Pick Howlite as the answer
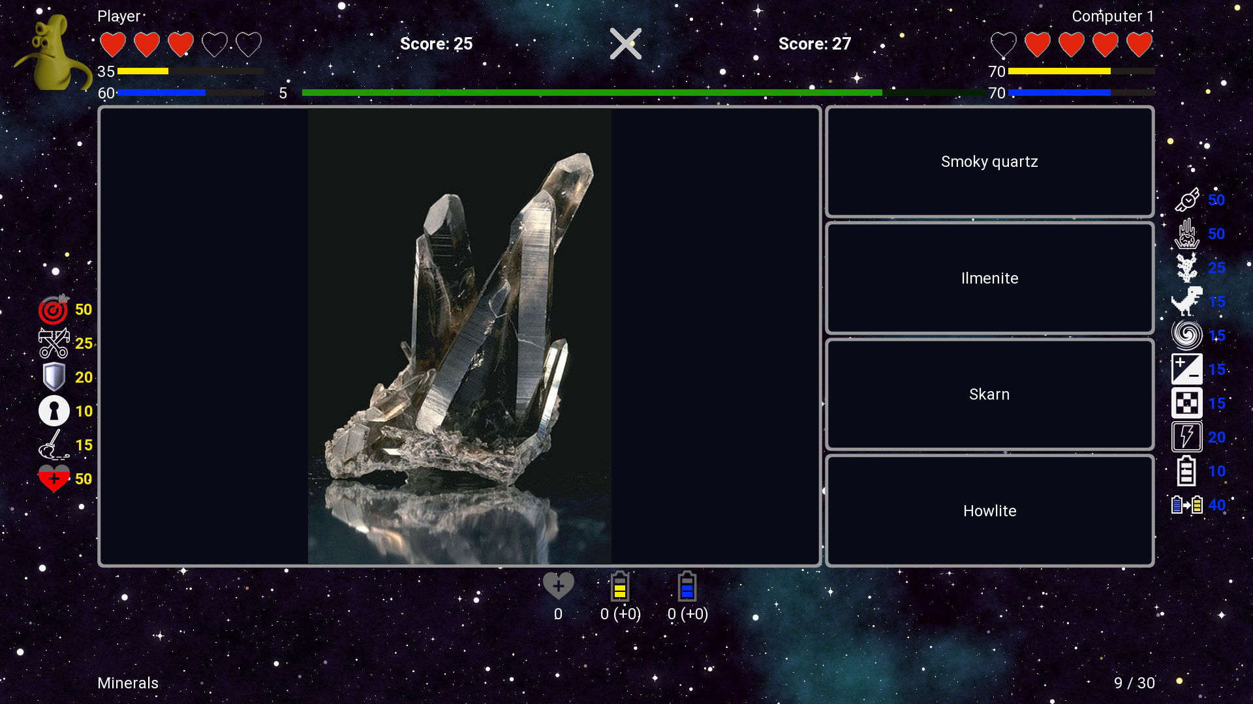The width and height of the screenshot is (1253, 704). pyautogui.click(x=989, y=511)
